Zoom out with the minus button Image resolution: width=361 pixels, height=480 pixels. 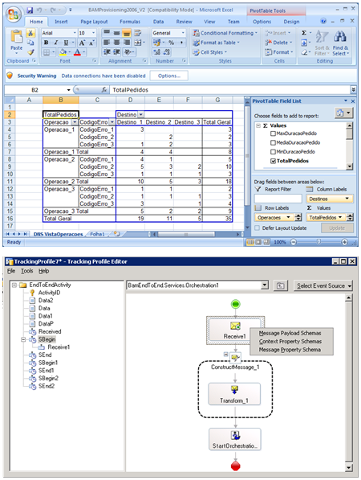pyautogui.click(x=293, y=242)
